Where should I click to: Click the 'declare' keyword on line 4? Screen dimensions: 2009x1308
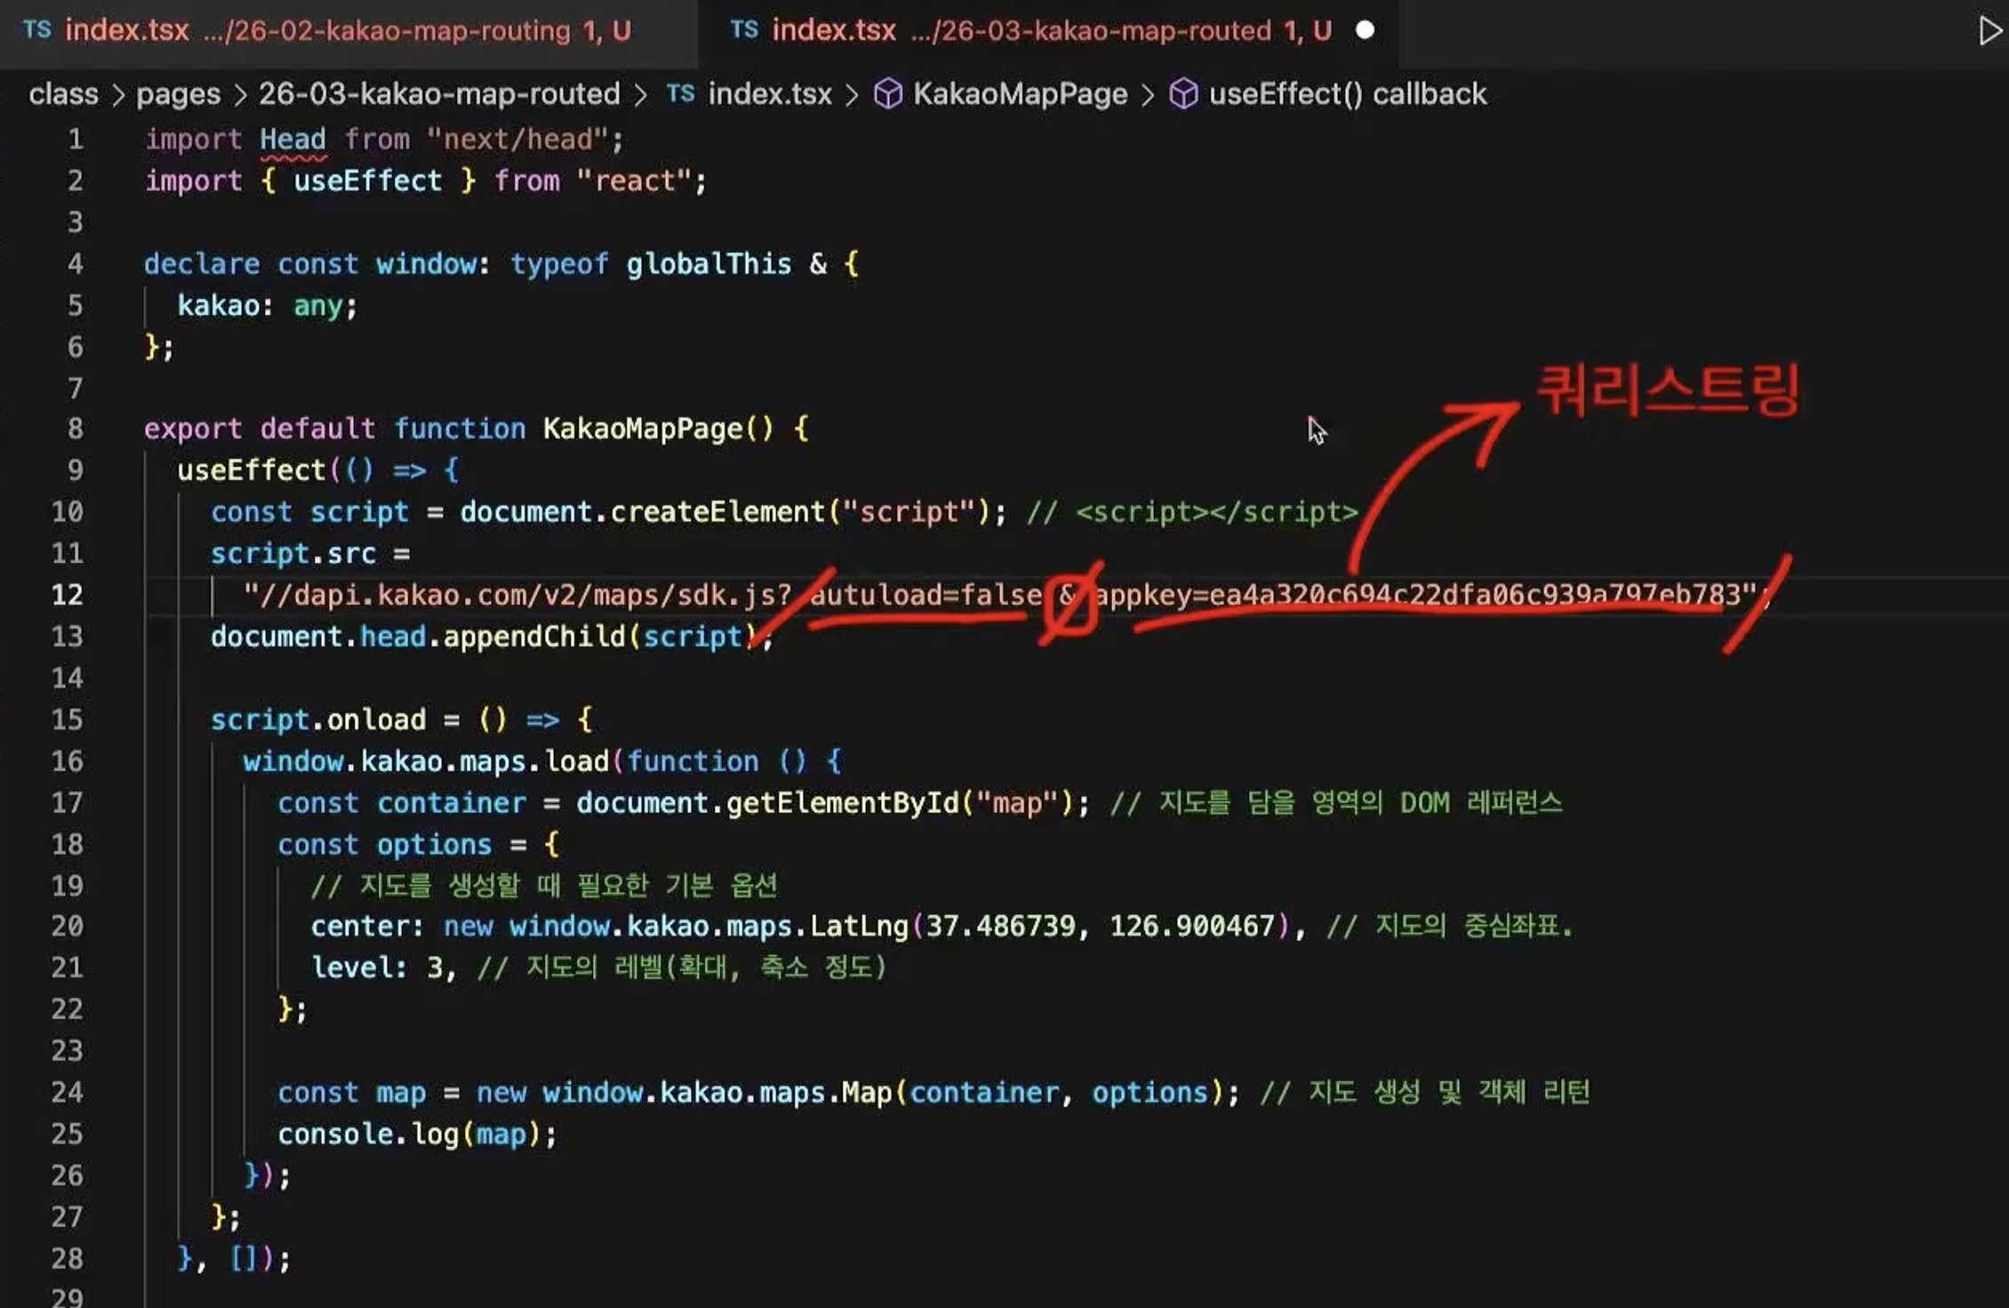202,263
